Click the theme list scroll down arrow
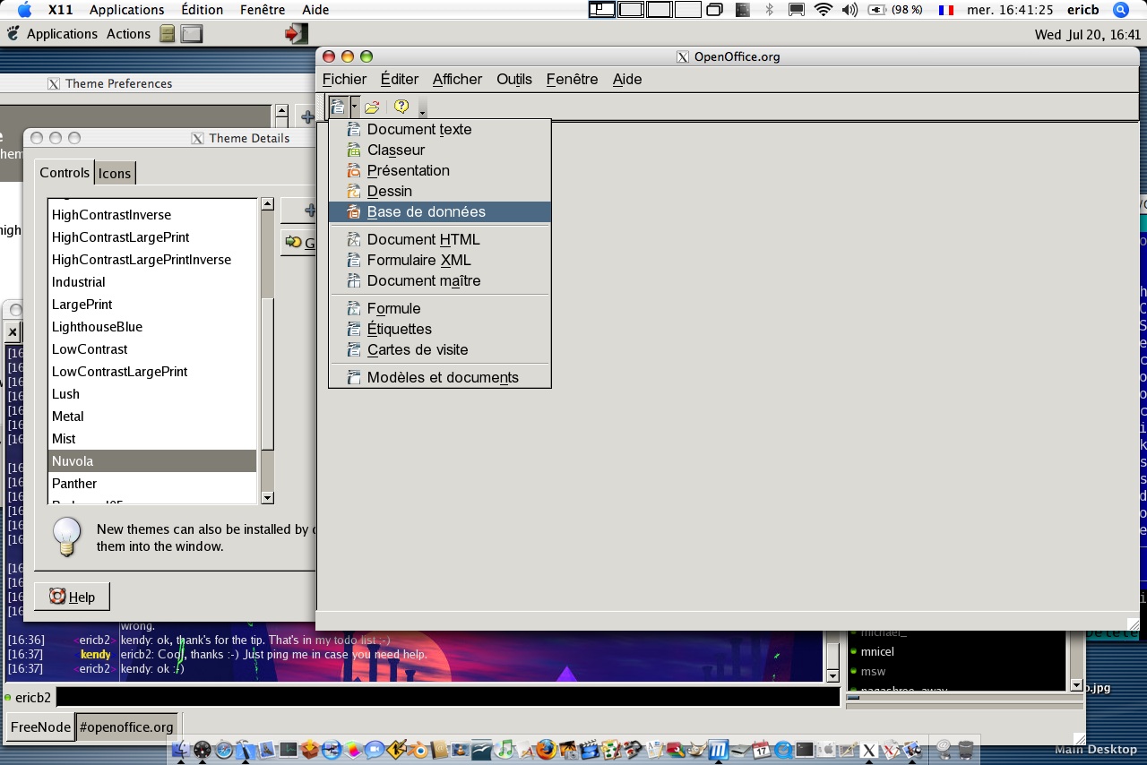 pos(267,497)
